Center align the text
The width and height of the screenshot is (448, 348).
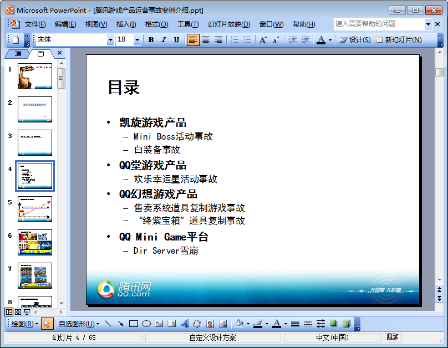tap(206, 40)
